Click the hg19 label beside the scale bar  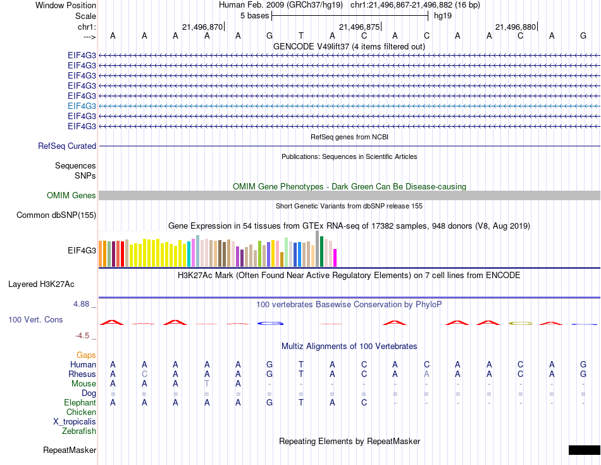click(x=443, y=16)
